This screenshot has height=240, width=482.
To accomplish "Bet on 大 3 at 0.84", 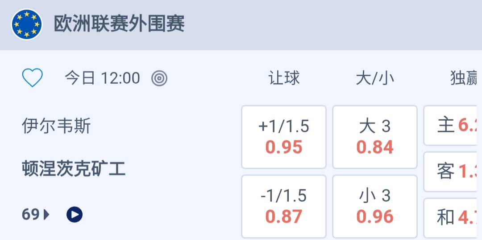I will tap(375, 137).
